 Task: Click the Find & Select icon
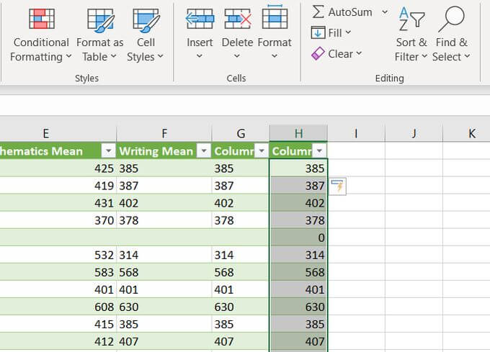(x=451, y=19)
